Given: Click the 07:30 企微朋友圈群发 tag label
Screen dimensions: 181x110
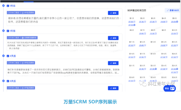Looking at the screenshot, I should point(22,38).
